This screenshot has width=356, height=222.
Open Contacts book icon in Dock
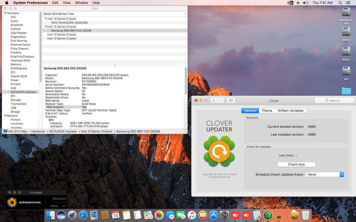105,215
